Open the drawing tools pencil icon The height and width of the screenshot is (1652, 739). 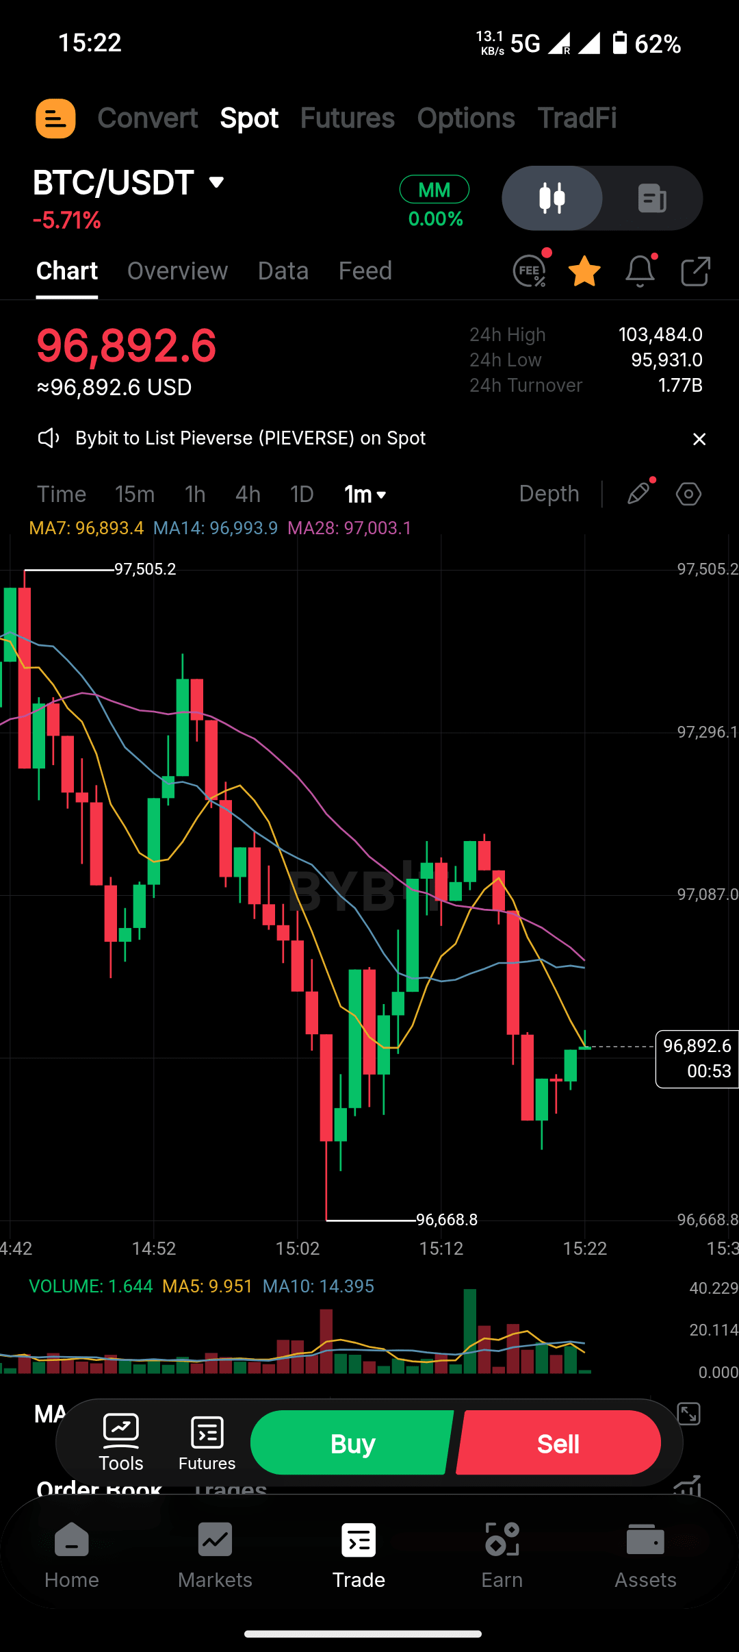click(639, 493)
